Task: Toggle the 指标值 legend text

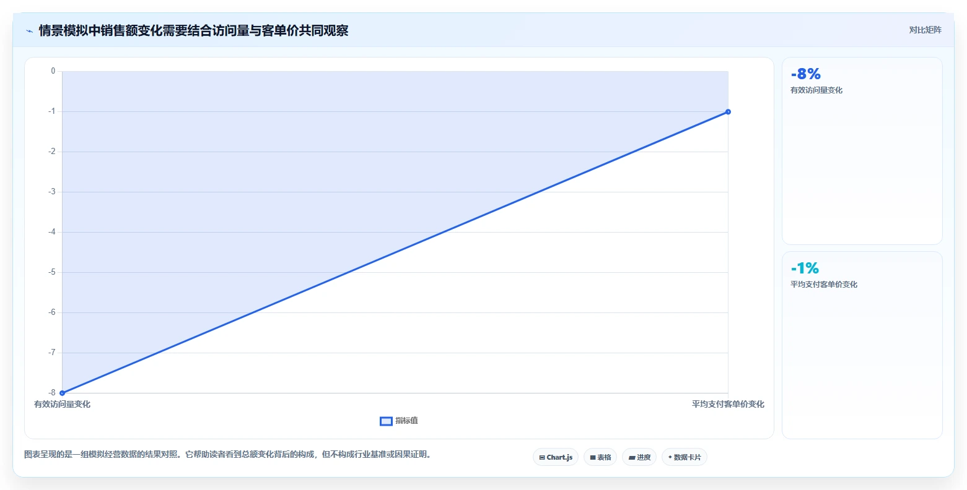Action: point(407,421)
